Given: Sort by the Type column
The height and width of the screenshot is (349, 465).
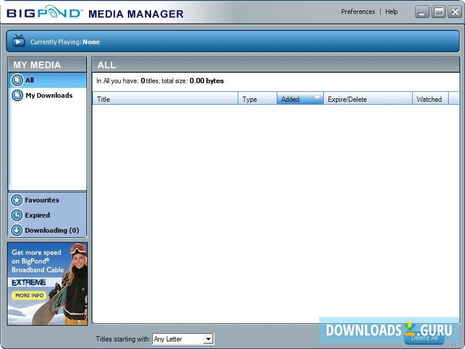Looking at the screenshot, I should pos(257,99).
